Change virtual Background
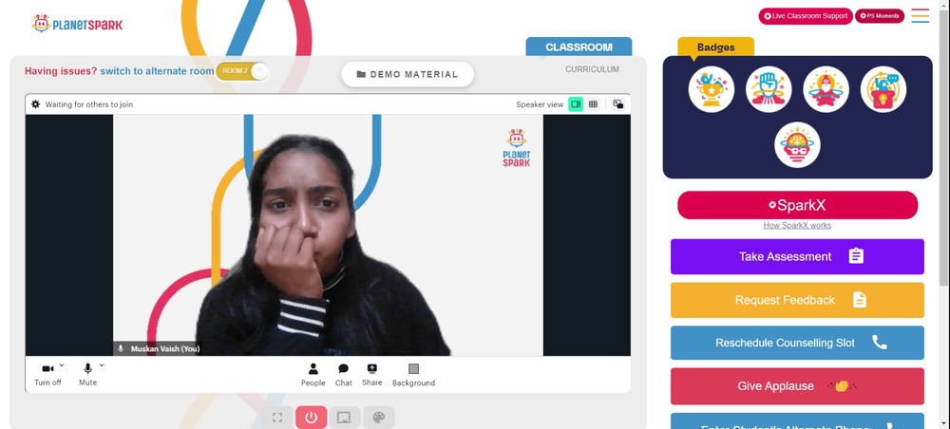Image resolution: width=950 pixels, height=429 pixels. click(413, 375)
